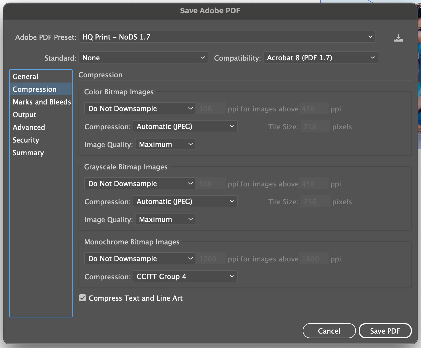Click Grayscale 450 ppi threshold field

tap(314, 184)
